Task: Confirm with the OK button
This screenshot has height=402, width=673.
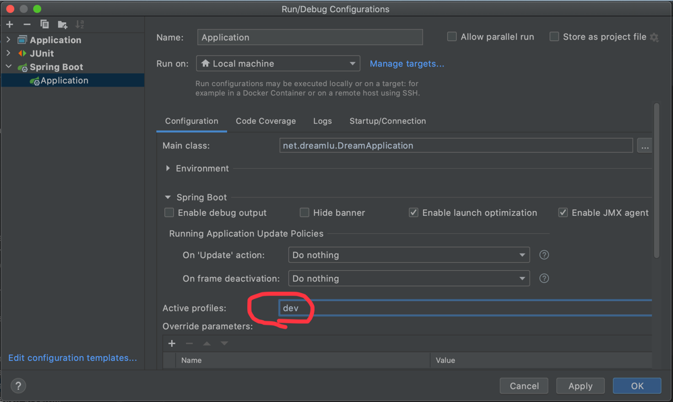Action: pyautogui.click(x=637, y=386)
